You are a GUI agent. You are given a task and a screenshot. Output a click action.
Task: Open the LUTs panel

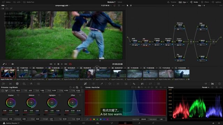pyautogui.click(x=17, y=2)
